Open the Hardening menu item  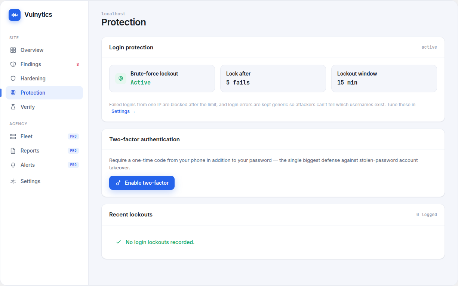[44, 79]
